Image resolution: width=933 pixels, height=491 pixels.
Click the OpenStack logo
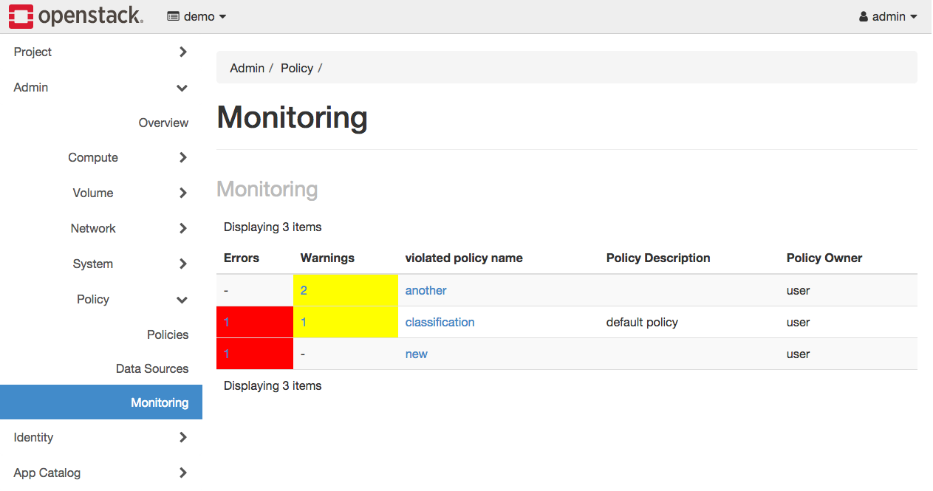coord(76,16)
